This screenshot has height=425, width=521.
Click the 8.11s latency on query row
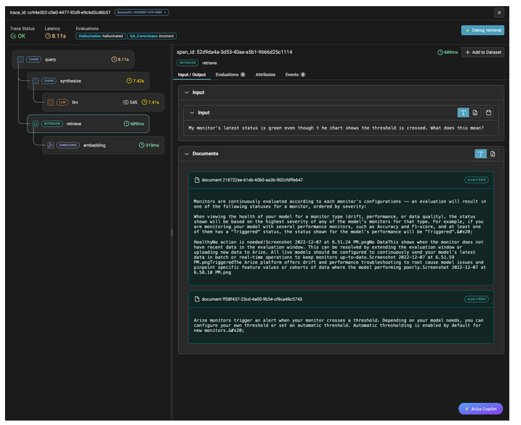point(120,60)
